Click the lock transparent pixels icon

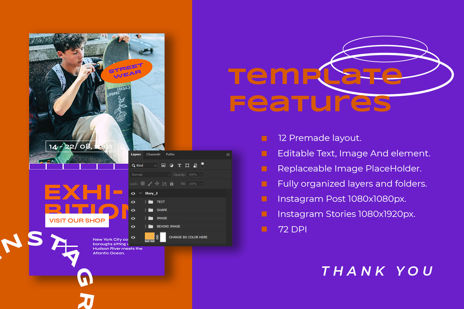coord(143,184)
